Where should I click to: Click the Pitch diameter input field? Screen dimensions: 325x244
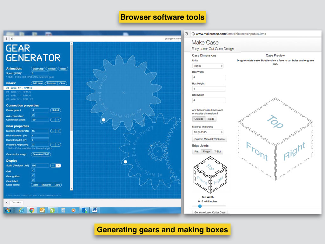point(40,136)
